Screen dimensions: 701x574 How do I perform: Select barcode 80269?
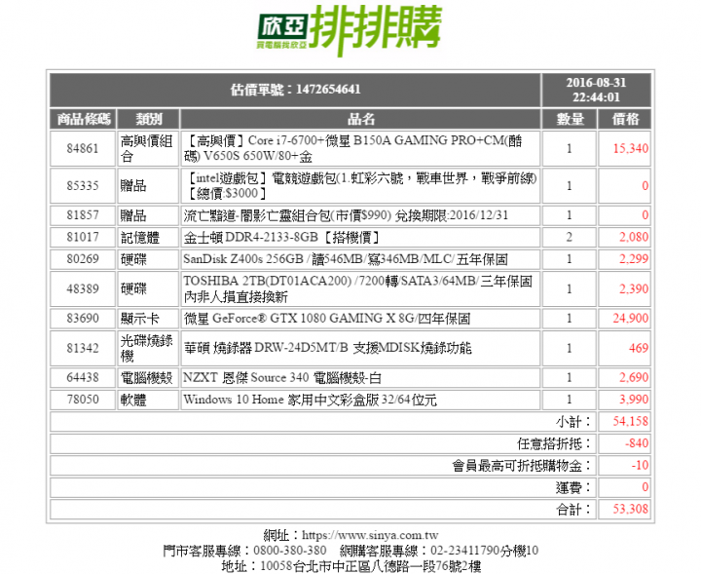point(83,259)
